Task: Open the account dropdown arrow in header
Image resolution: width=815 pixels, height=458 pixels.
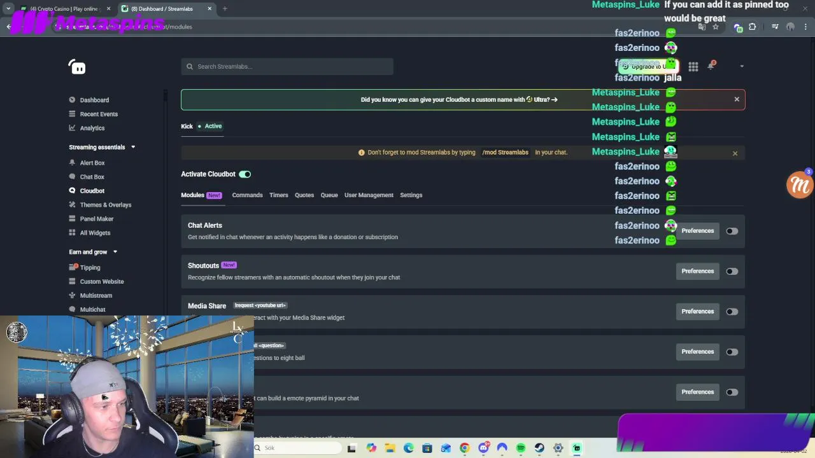Action: [x=742, y=66]
